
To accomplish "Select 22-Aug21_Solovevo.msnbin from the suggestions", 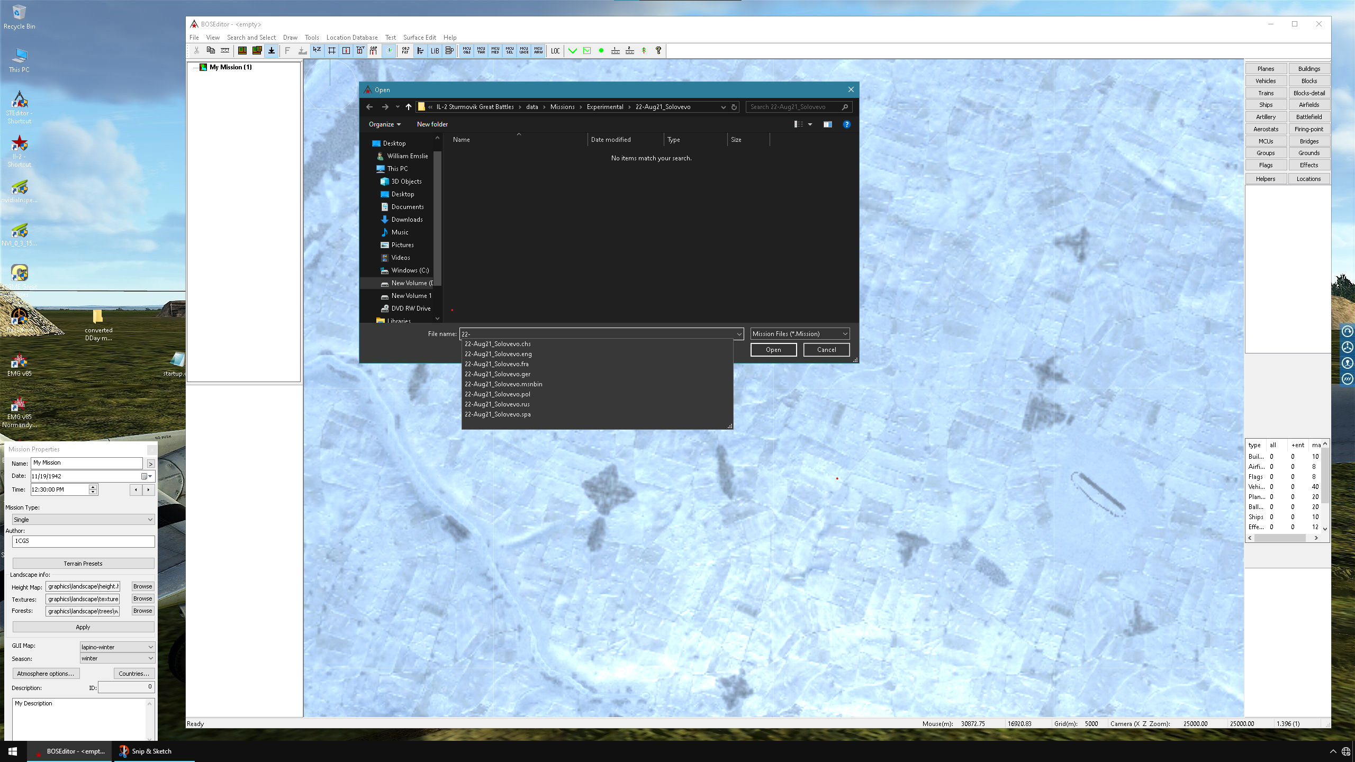I will 503,384.
